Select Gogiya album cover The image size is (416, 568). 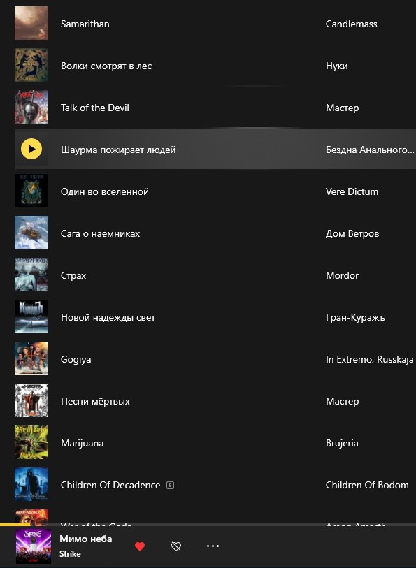[x=31, y=358]
